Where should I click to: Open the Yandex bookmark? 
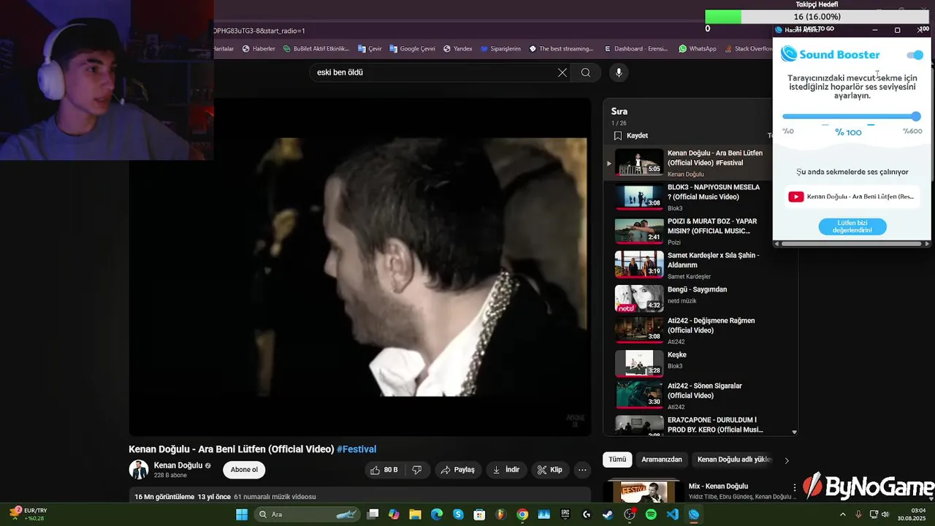[457, 49]
